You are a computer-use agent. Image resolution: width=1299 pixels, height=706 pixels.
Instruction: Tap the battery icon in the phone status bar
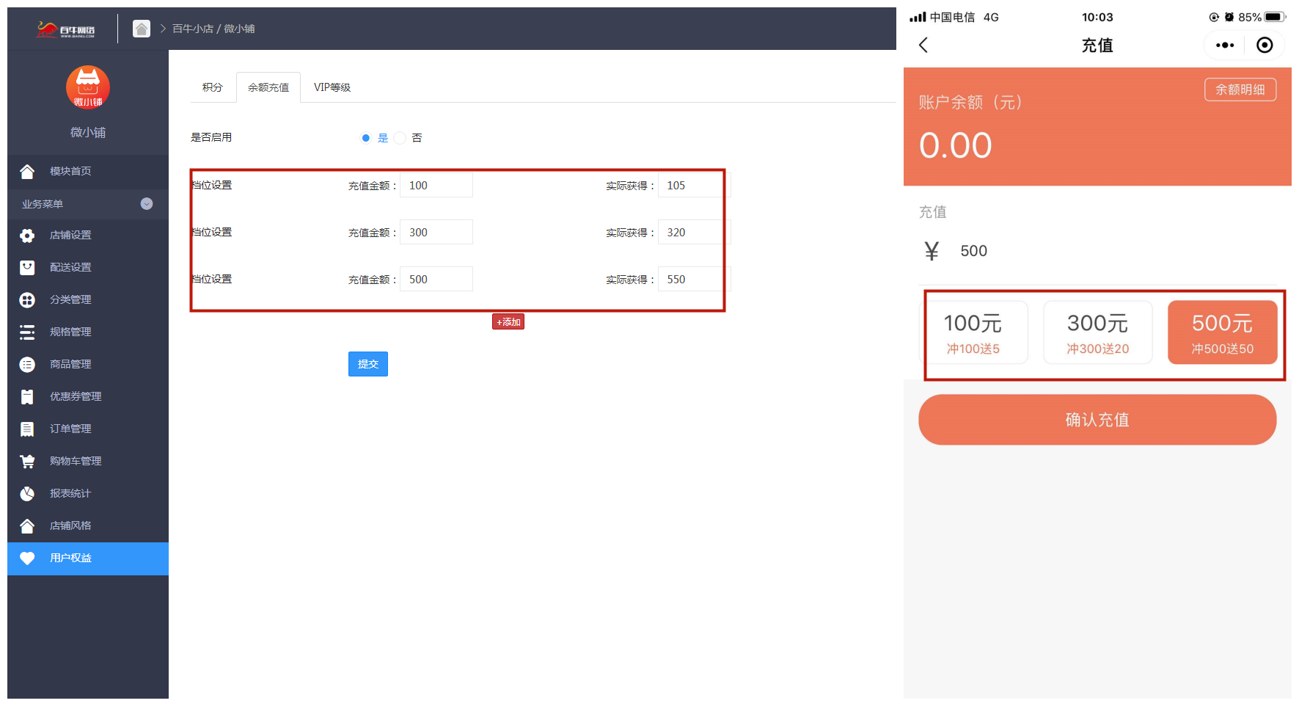(1274, 17)
